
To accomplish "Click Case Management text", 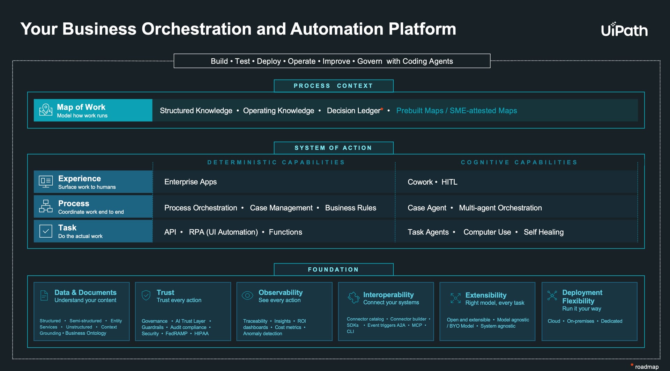I will click(281, 208).
